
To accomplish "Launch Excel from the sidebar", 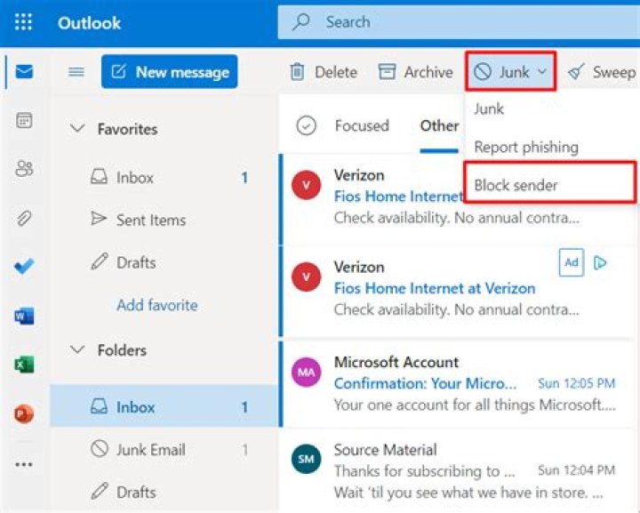I will coord(24,365).
